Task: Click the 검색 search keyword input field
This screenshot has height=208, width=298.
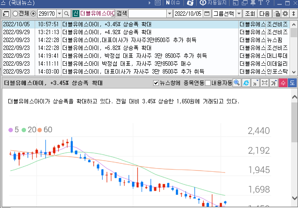Action: coord(147,14)
